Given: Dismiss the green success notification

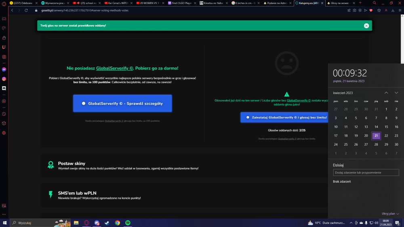Looking at the screenshot, I should point(366,26).
